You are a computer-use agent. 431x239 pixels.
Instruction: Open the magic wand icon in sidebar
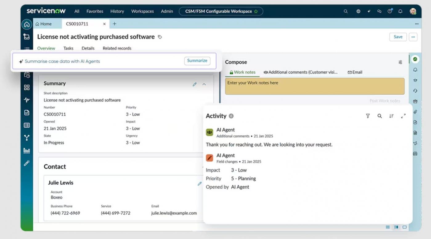click(27, 163)
